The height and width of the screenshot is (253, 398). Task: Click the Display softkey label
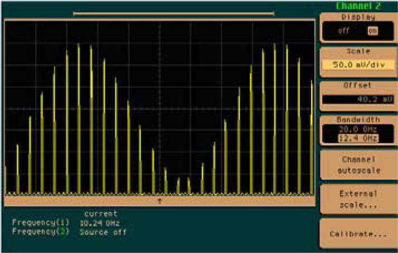pos(358,17)
